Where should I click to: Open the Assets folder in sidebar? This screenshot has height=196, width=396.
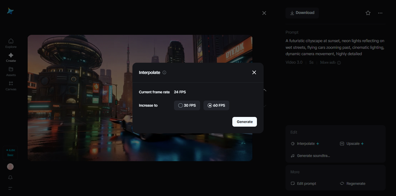pyautogui.click(x=11, y=71)
